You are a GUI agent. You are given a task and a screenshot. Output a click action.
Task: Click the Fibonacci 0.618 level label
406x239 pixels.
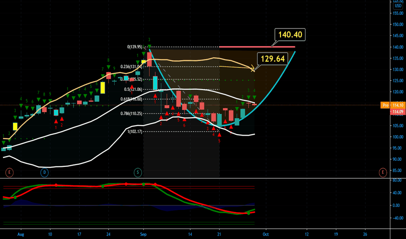(131, 99)
